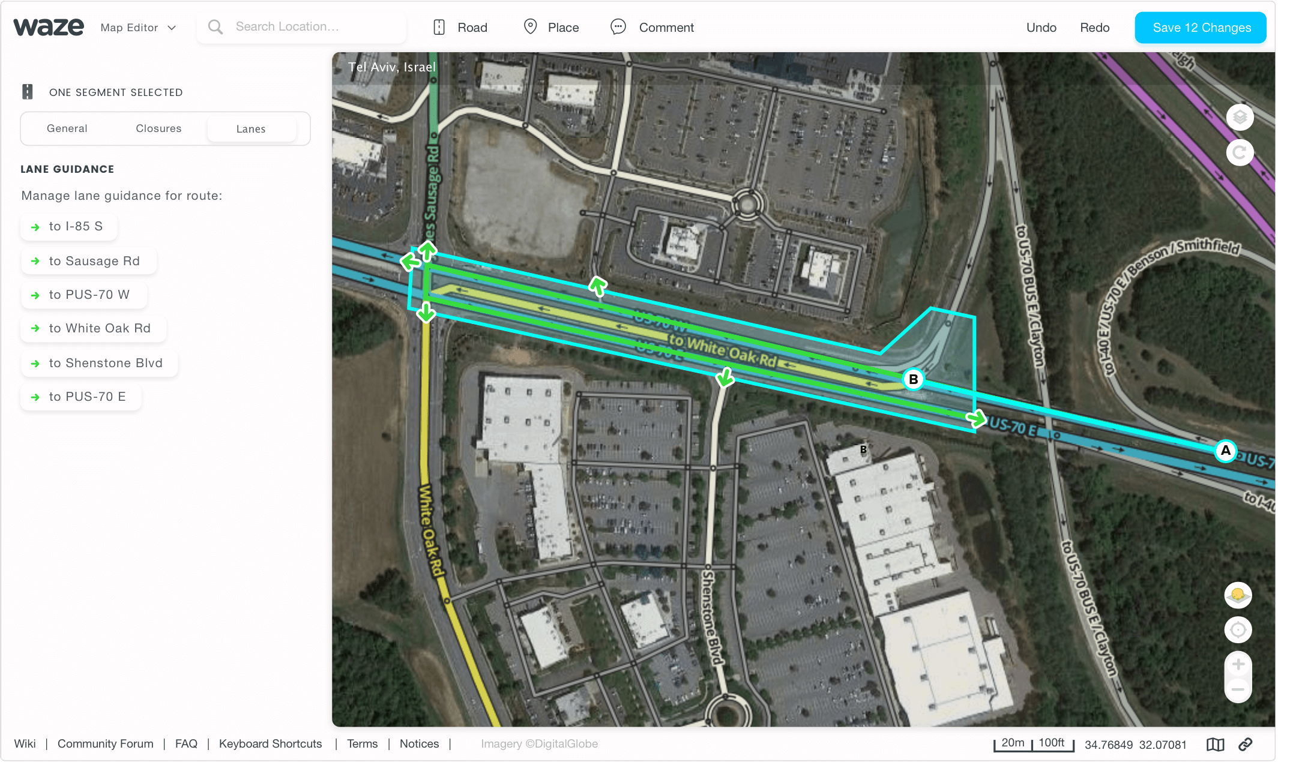
Task: Open the Map Editor dropdown
Action: 138,28
